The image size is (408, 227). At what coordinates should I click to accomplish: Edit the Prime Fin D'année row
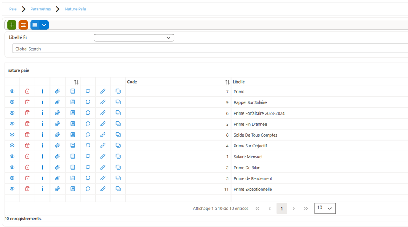coord(103,124)
